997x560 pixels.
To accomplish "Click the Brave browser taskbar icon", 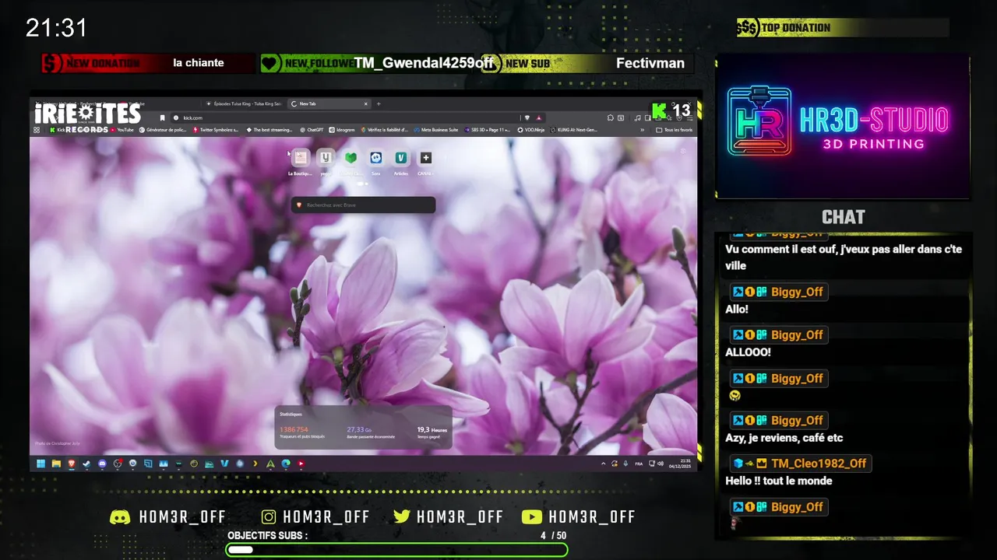I will tap(71, 464).
